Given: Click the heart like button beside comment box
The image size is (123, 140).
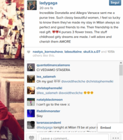Looking at the screenshot, I should 31,137.
